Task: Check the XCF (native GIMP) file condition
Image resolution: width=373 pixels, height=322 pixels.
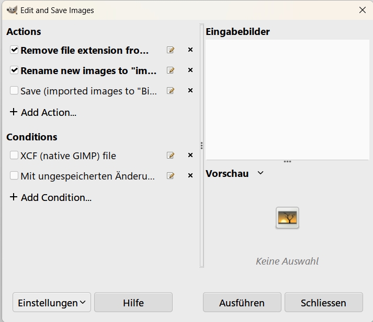Action: [14, 156]
